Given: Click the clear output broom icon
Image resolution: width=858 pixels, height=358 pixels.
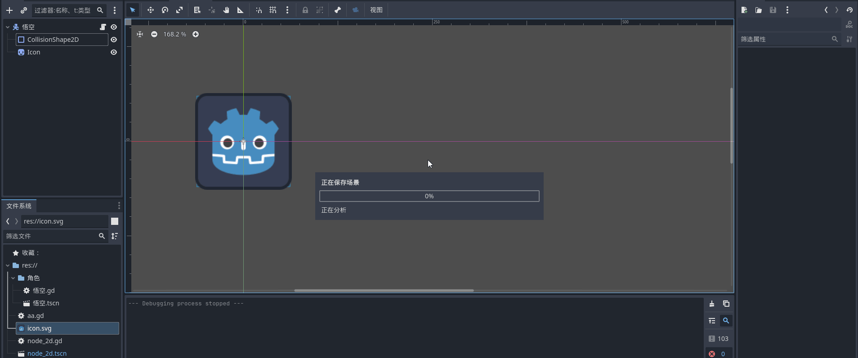Looking at the screenshot, I should click(x=712, y=304).
